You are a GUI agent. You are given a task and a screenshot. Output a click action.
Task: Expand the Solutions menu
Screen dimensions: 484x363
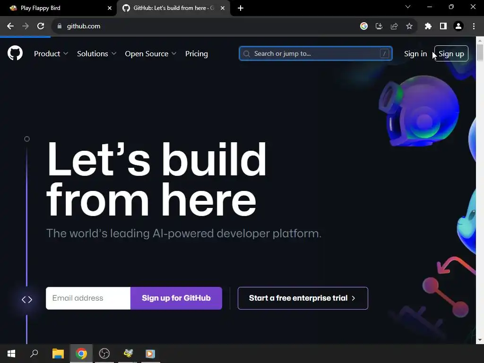[x=96, y=54]
